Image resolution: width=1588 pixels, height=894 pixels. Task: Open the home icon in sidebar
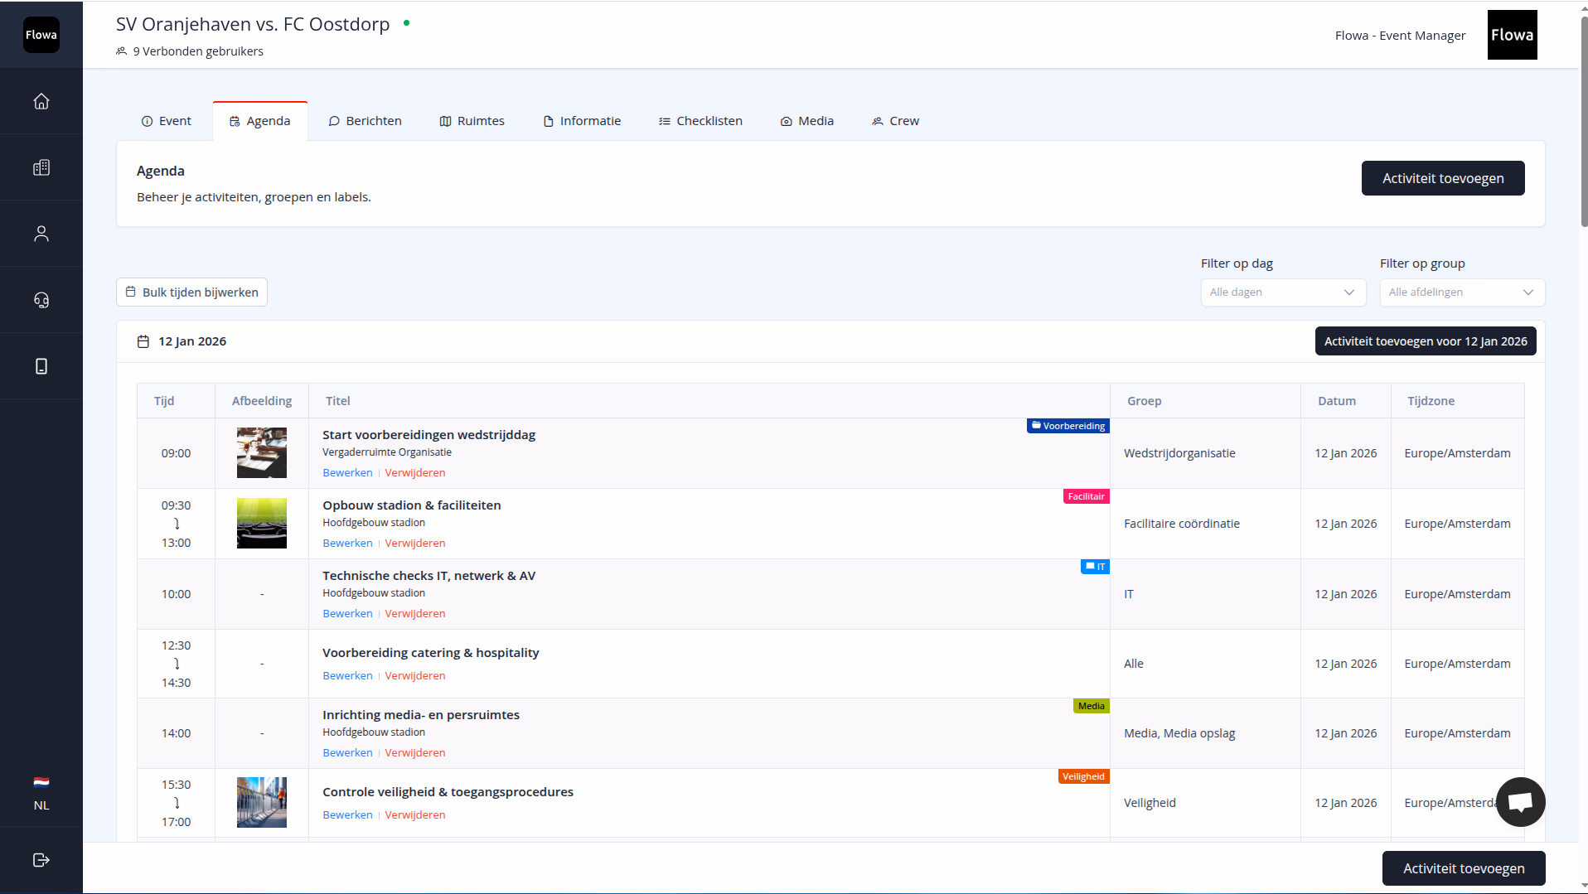(41, 101)
